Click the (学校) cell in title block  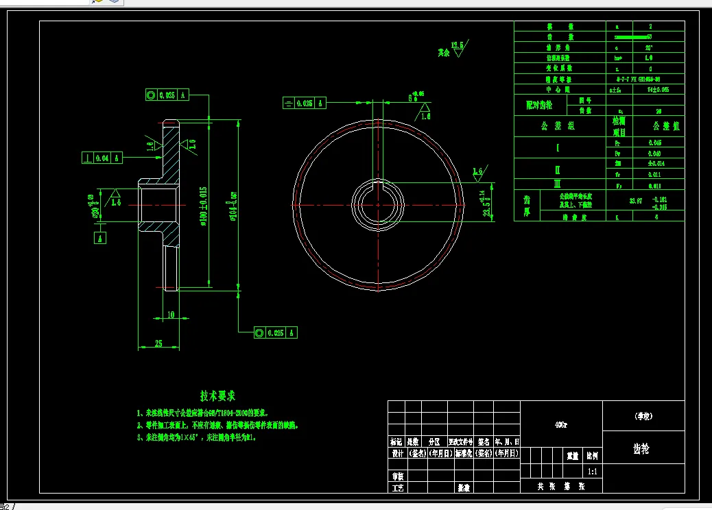click(643, 415)
